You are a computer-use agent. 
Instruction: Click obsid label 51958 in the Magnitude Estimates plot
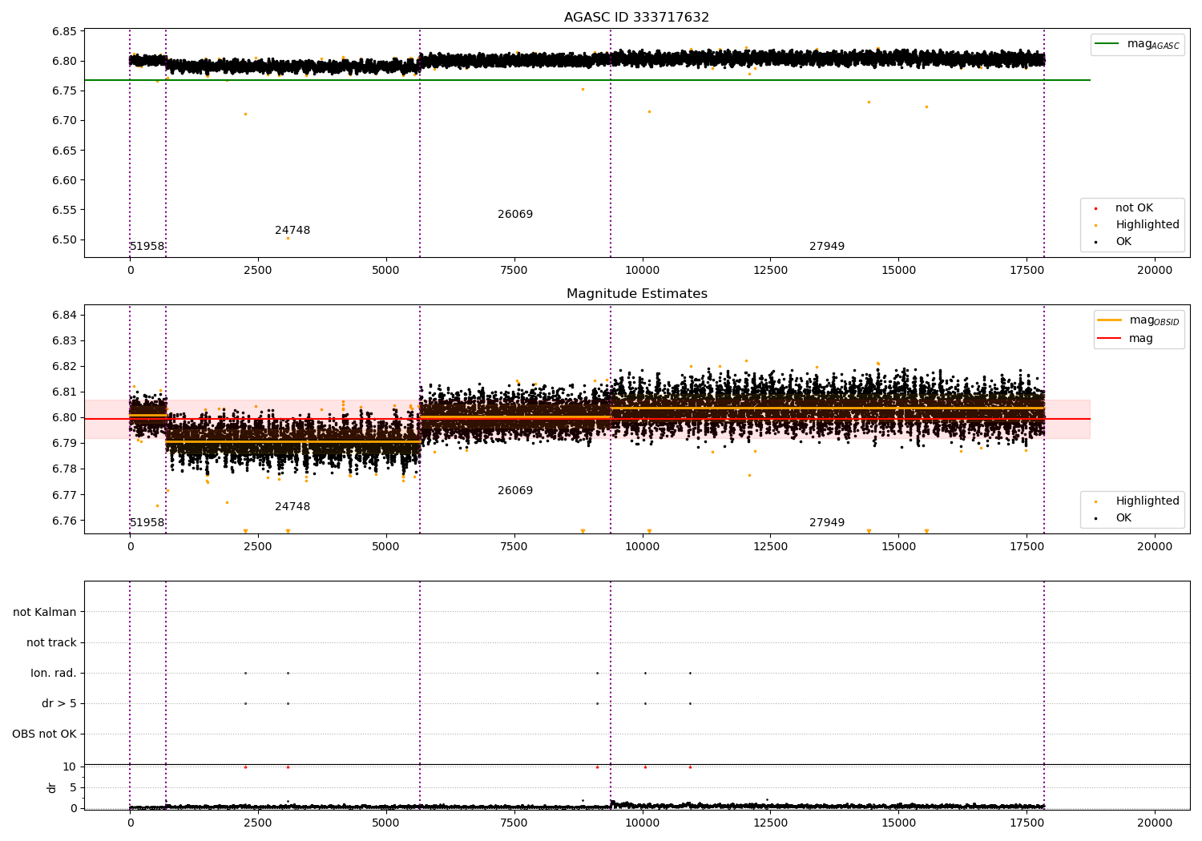[x=147, y=523]
